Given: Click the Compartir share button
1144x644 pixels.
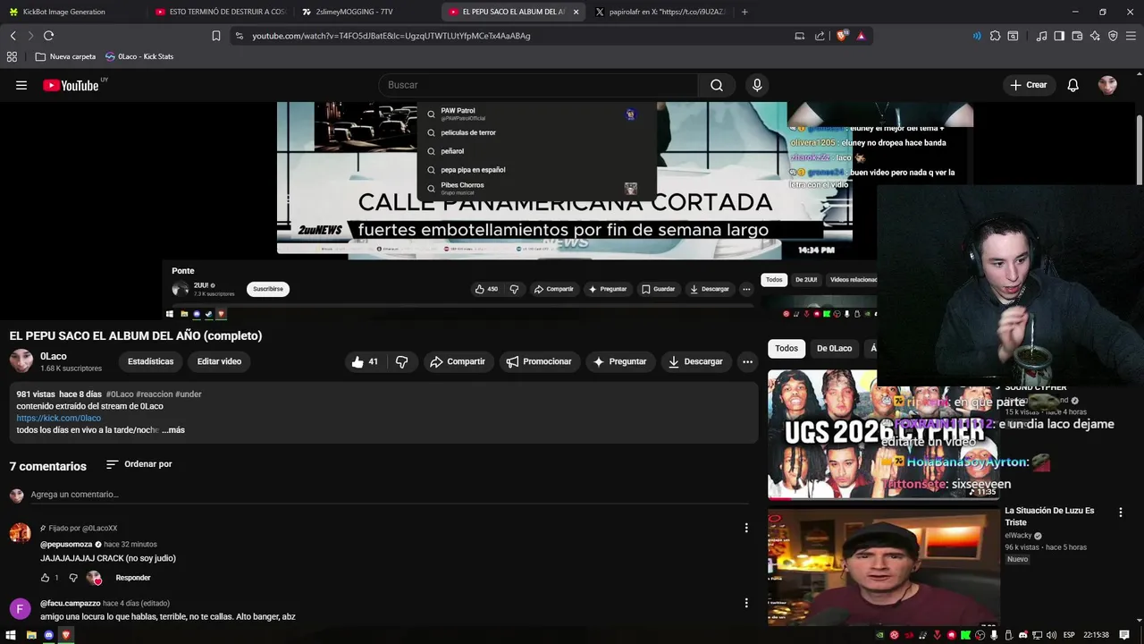Looking at the screenshot, I should tap(457, 361).
